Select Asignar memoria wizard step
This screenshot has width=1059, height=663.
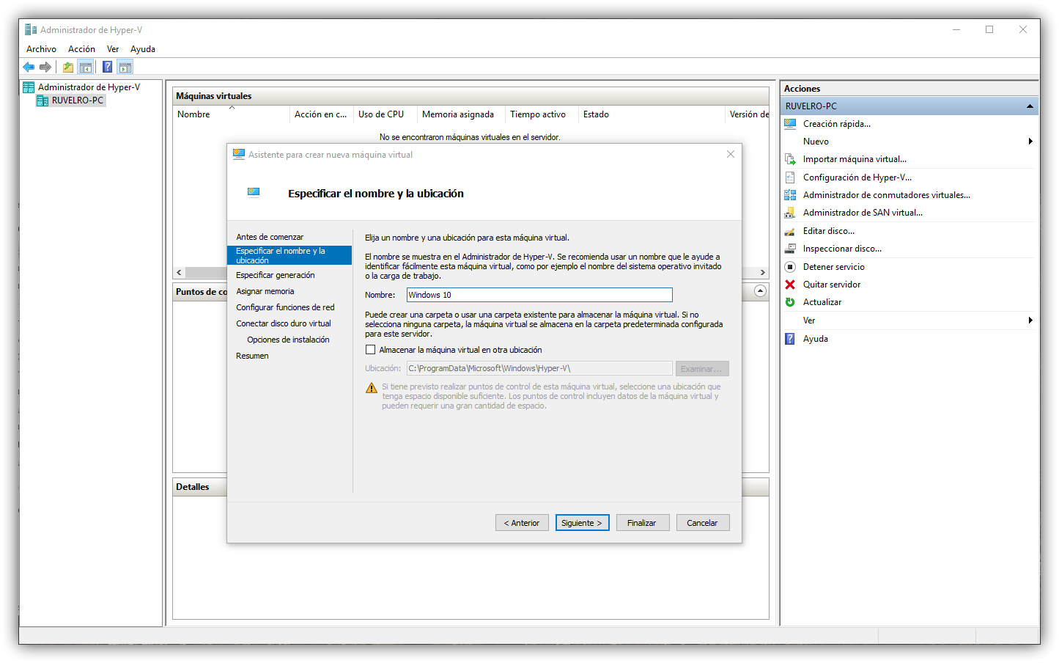[265, 291]
